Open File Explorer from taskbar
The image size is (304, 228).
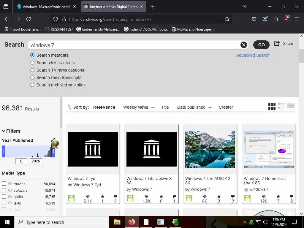[x=117, y=222]
